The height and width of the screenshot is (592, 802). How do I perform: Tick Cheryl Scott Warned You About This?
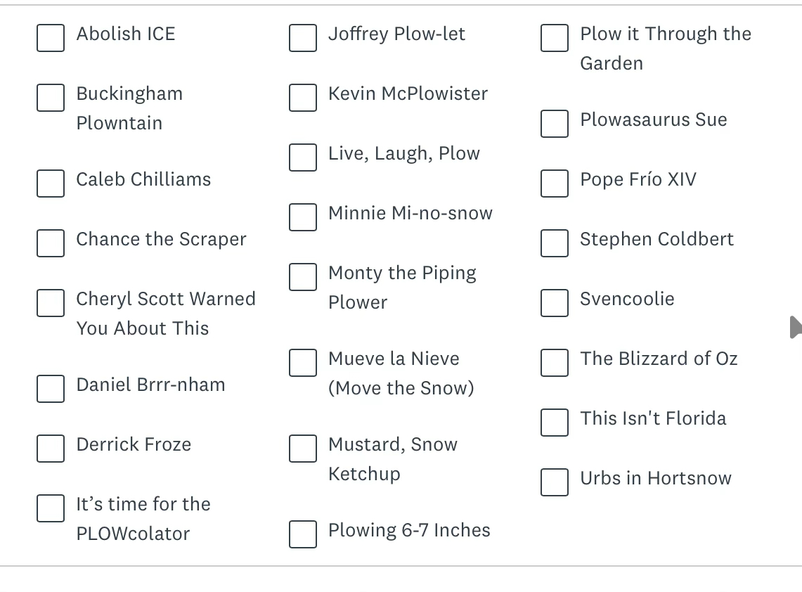51,303
